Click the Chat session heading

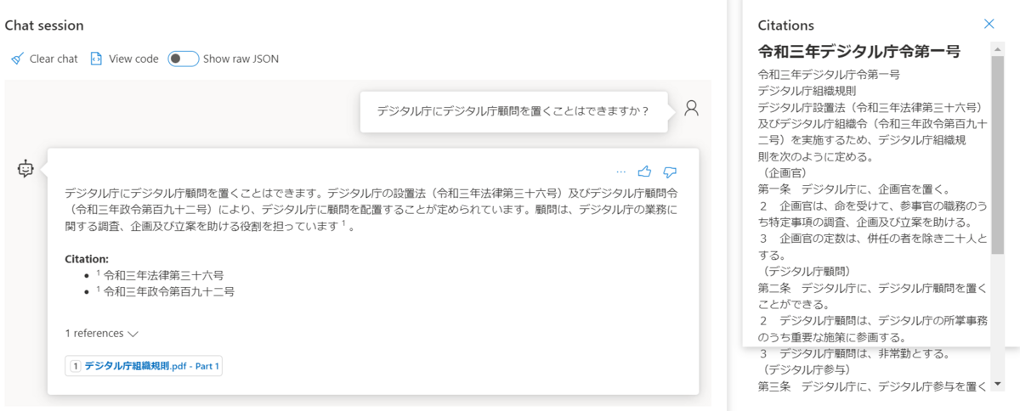pyautogui.click(x=44, y=25)
